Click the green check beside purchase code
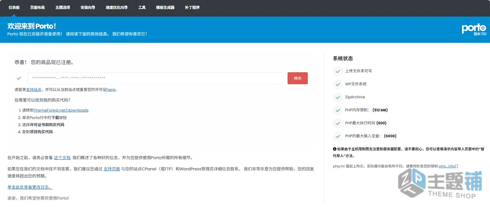Screen dimensions: 490x207 point(19,78)
